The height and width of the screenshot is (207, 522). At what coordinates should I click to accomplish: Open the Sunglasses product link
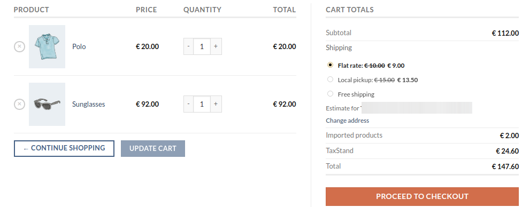point(89,104)
